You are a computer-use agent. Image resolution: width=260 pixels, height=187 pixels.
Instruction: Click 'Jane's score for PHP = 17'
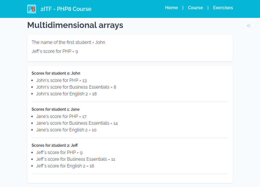[x=61, y=117]
